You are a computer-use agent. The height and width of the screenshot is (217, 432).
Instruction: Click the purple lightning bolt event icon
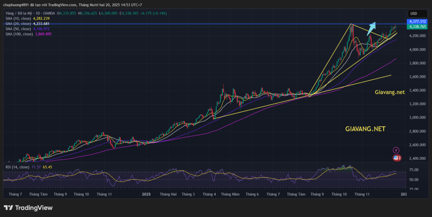coord(396,150)
